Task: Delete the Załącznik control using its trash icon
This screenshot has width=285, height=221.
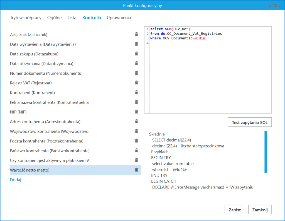Action: coord(136,34)
